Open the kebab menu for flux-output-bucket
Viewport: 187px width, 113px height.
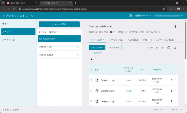coord(176,27)
